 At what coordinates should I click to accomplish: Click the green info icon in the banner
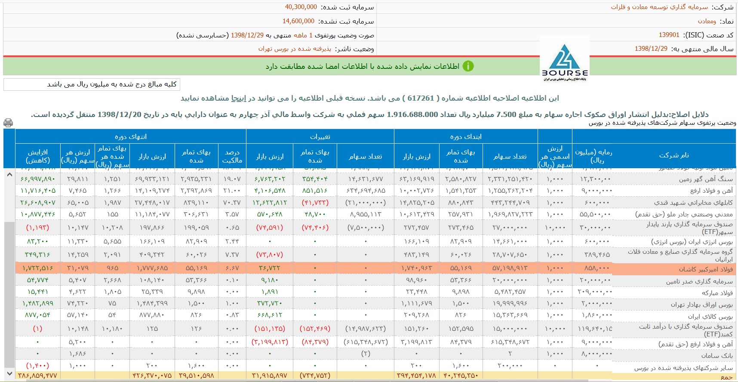[x=468, y=66]
